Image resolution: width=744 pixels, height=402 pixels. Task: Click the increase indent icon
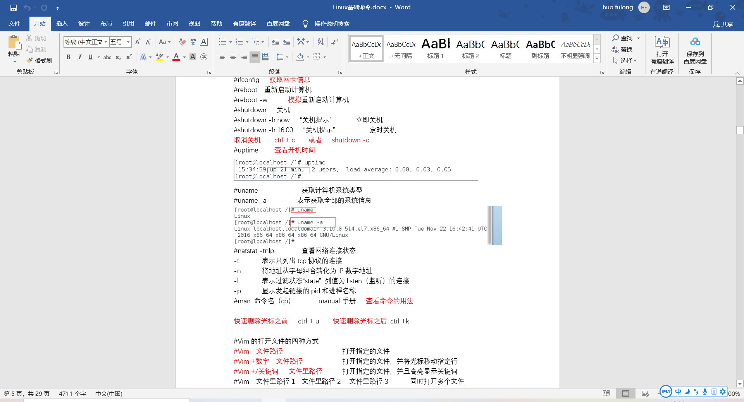[x=286, y=42]
